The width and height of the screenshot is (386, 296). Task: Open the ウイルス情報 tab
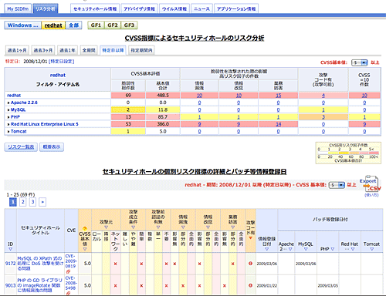174,8
